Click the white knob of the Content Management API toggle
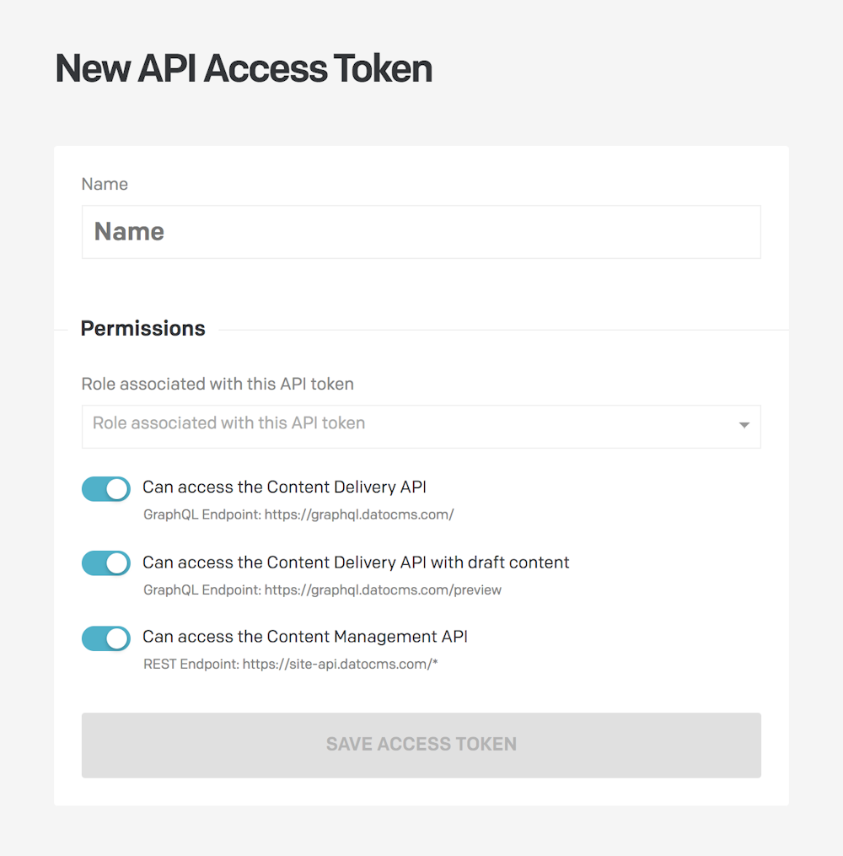The height and width of the screenshot is (856, 843). (x=117, y=638)
